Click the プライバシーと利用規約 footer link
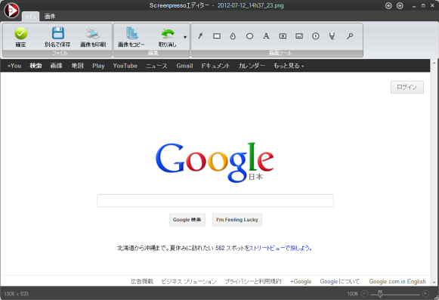The width and height of the screenshot is (439, 300). tap(253, 281)
